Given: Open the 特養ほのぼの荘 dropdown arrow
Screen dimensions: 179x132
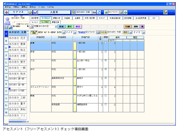Looking at the screenshot, I should point(56,26).
